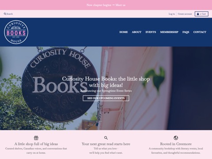Screen dimensions: 212x159
Task: Click the cart bag icon
Action: click(x=198, y=14)
